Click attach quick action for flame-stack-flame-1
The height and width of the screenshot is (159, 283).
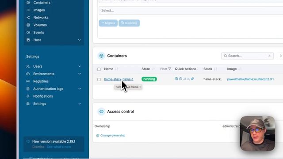point(192,79)
